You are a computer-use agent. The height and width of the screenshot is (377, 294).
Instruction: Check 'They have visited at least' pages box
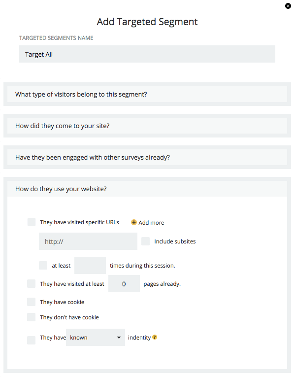coord(31,283)
